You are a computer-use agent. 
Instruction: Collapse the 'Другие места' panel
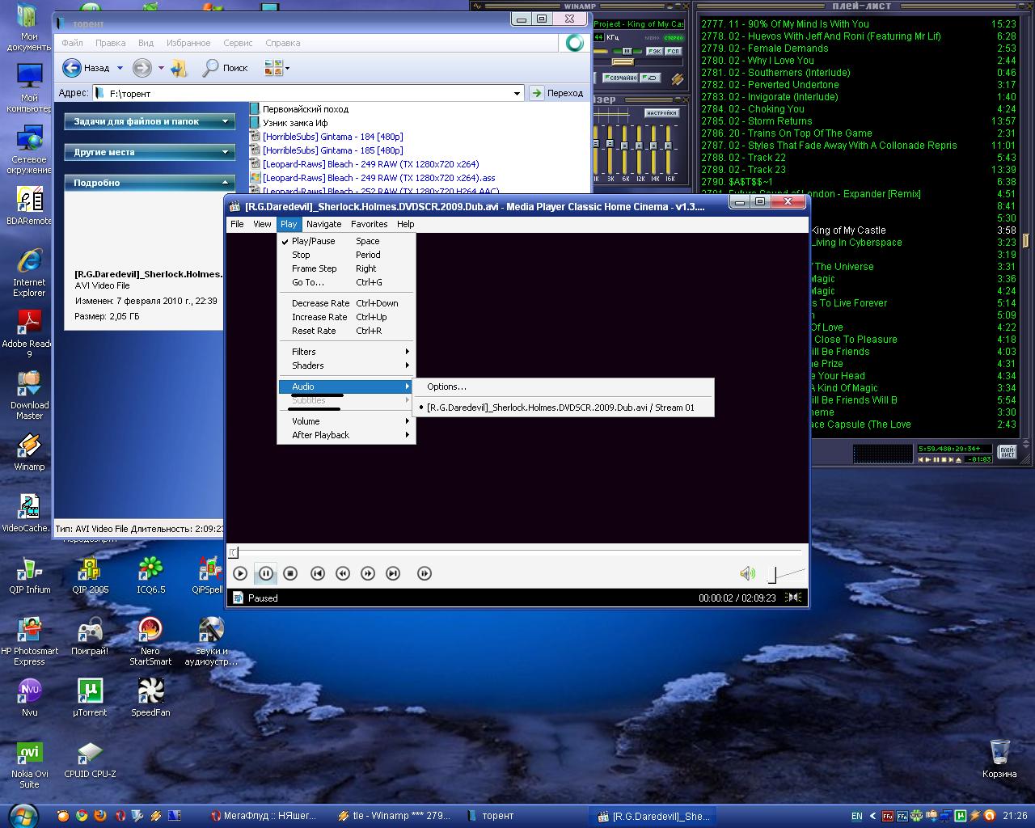coord(226,152)
